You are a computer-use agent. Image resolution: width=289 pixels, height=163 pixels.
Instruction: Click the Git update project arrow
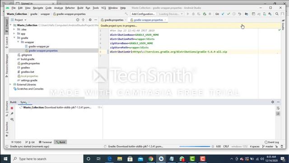pos(223,14)
